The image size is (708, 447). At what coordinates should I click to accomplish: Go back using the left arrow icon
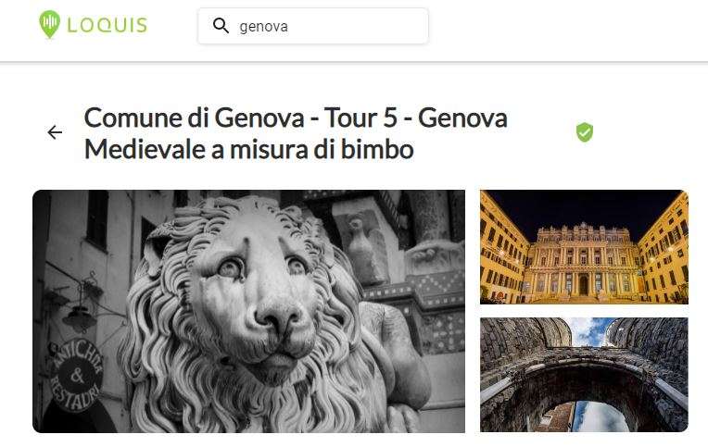[x=55, y=132]
